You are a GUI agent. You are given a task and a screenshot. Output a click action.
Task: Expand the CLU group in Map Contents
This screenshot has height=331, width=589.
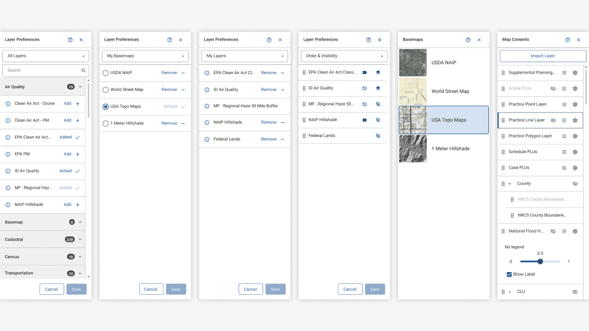click(x=509, y=292)
